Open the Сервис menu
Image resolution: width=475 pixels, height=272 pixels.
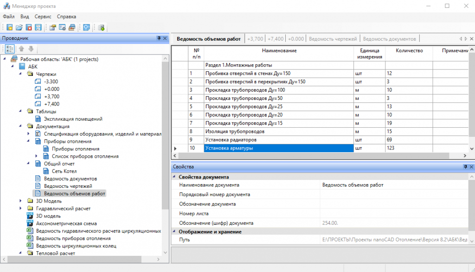(43, 17)
